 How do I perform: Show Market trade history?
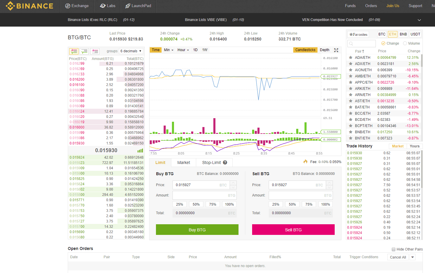click(398, 146)
